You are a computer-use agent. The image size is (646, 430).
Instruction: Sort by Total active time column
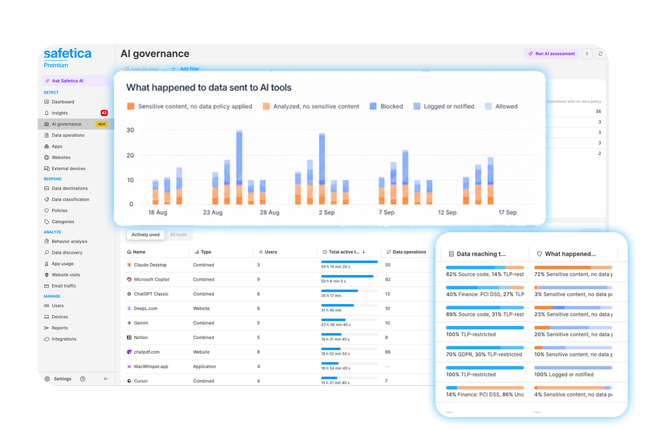coord(345,252)
